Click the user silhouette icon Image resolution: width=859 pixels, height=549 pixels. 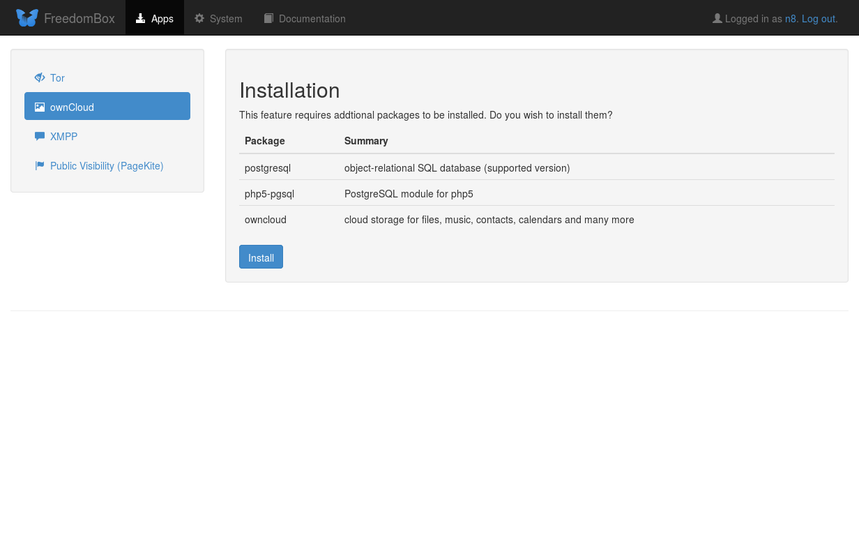coord(717,19)
